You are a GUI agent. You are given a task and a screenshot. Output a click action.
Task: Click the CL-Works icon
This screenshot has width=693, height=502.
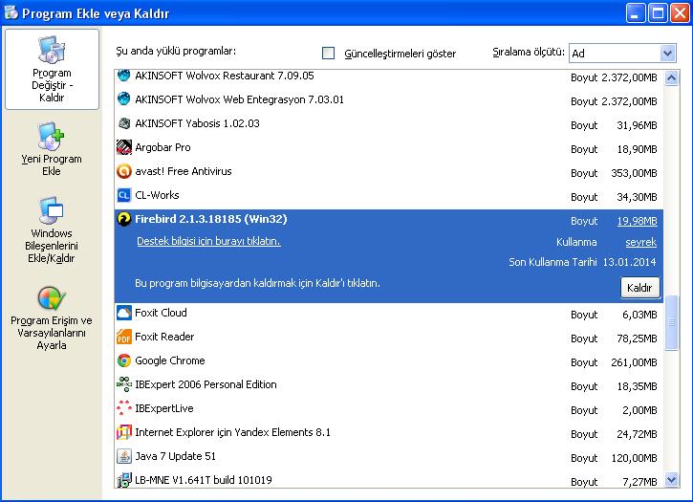point(123,195)
